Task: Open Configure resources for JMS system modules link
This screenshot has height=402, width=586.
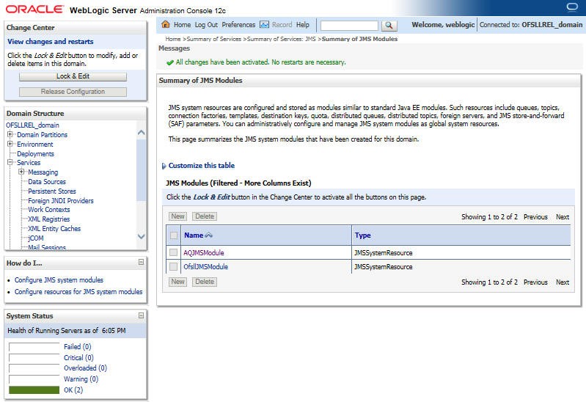Action: 78,292
